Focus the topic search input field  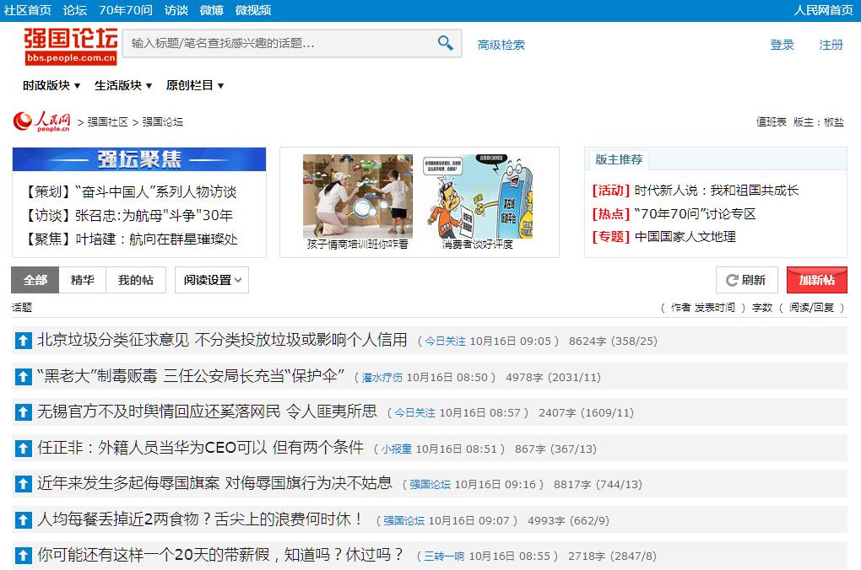click(x=279, y=43)
